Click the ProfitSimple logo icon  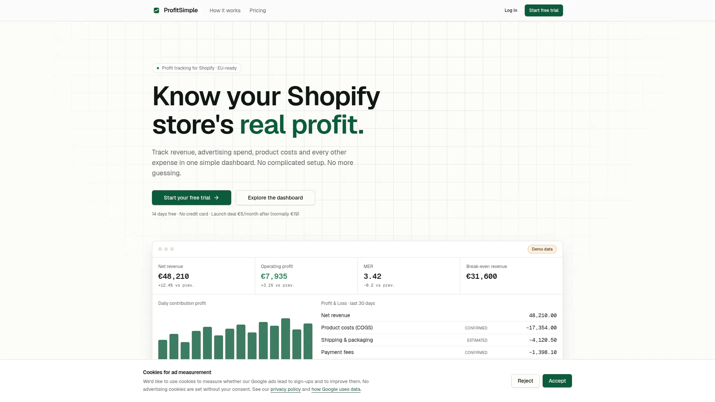pos(156,10)
